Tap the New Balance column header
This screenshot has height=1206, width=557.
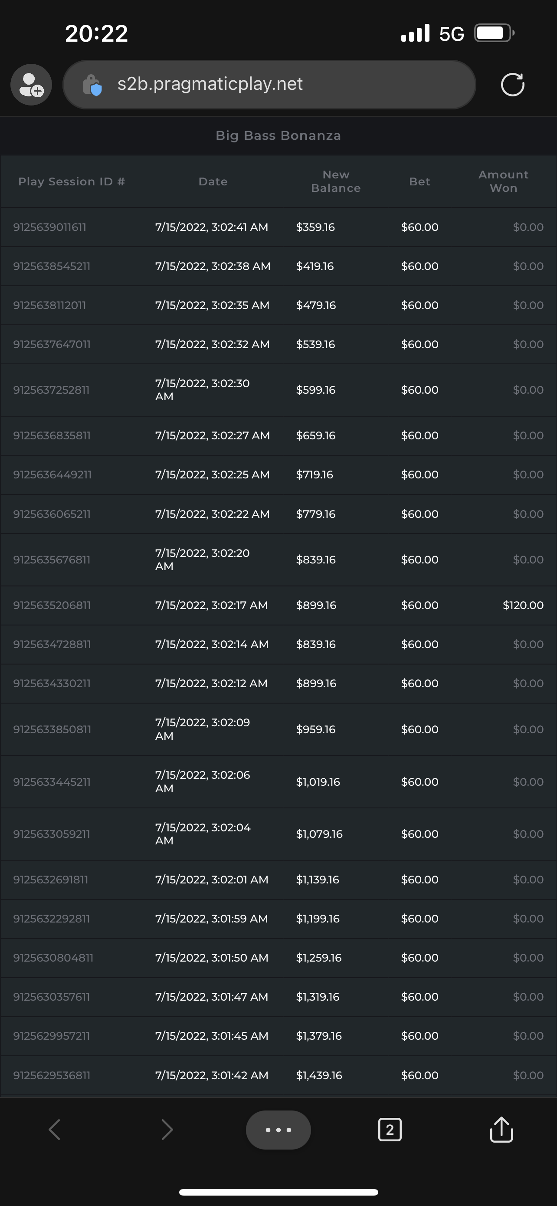pos(336,181)
